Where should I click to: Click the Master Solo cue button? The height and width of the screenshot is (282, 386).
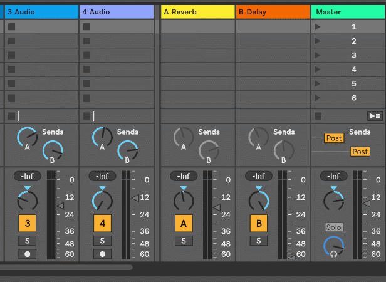333,227
